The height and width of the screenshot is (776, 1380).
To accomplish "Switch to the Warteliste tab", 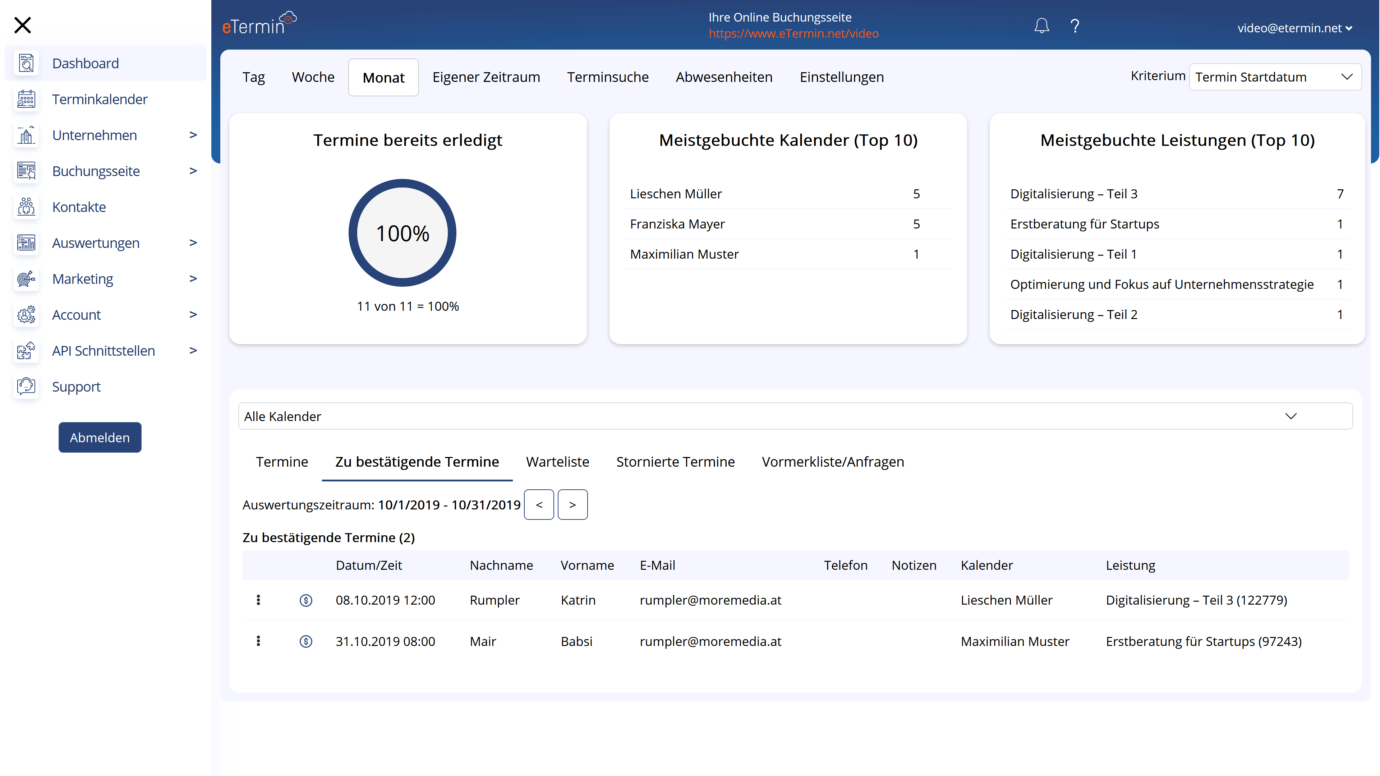I will 557,462.
